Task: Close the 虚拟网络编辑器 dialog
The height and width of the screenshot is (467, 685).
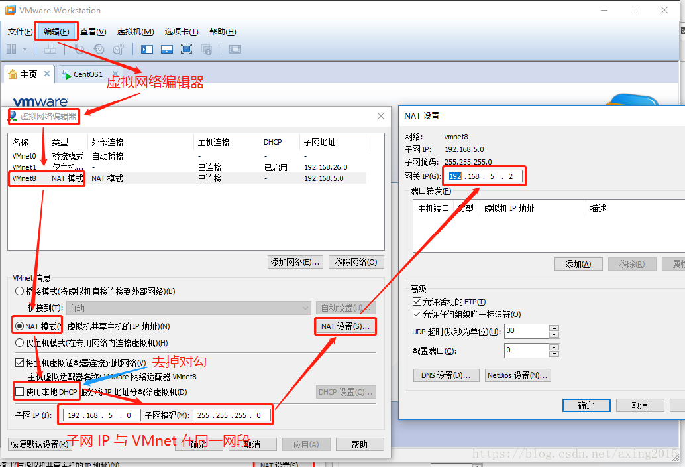Action: [x=381, y=116]
